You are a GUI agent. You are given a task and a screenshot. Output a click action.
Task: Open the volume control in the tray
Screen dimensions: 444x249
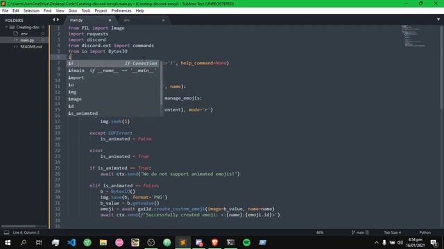400,243
